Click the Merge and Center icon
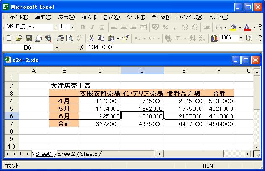 (143, 27)
